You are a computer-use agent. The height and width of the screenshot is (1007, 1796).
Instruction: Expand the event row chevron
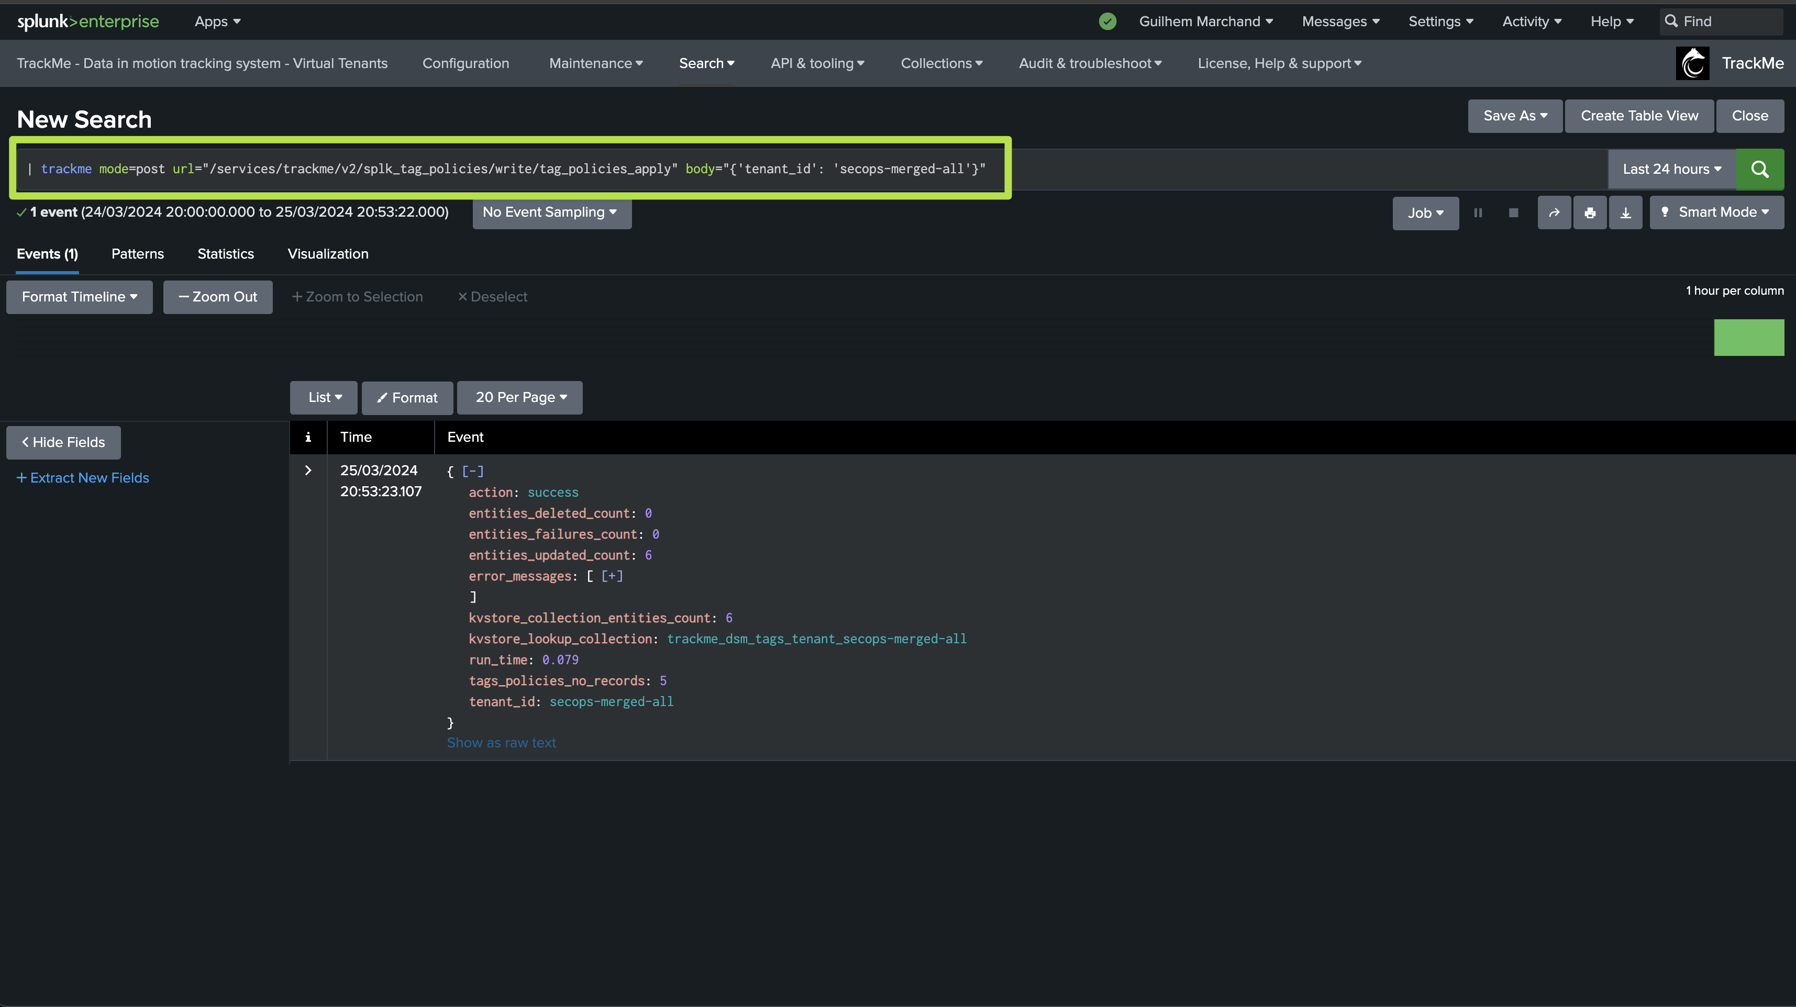coord(308,471)
